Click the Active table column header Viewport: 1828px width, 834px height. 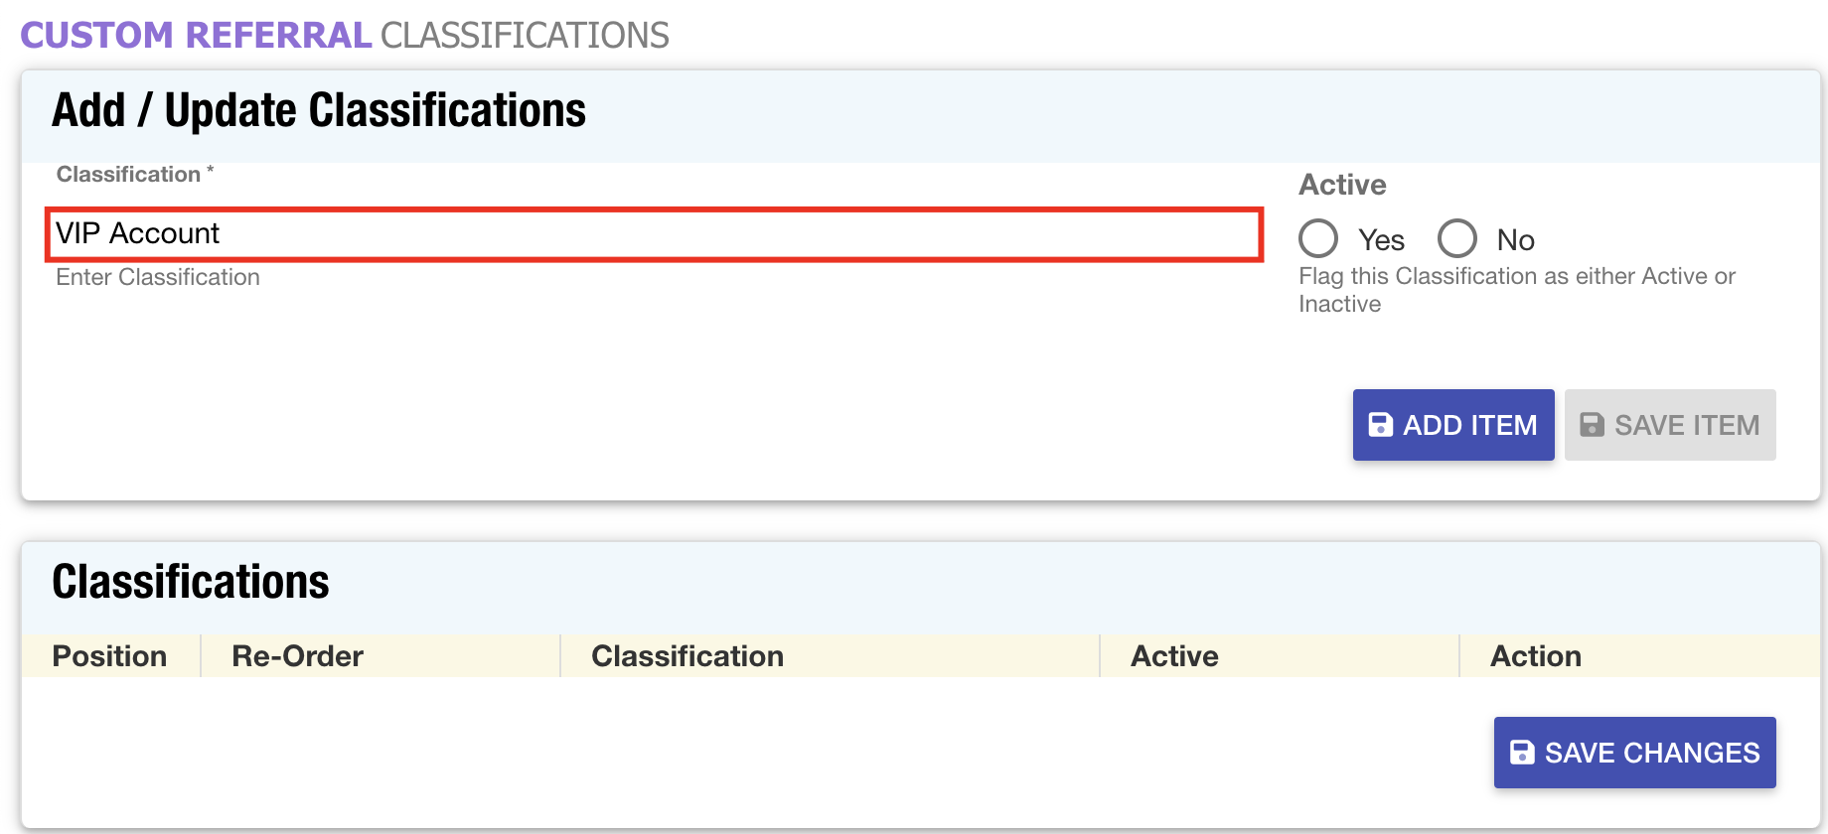point(1174,656)
